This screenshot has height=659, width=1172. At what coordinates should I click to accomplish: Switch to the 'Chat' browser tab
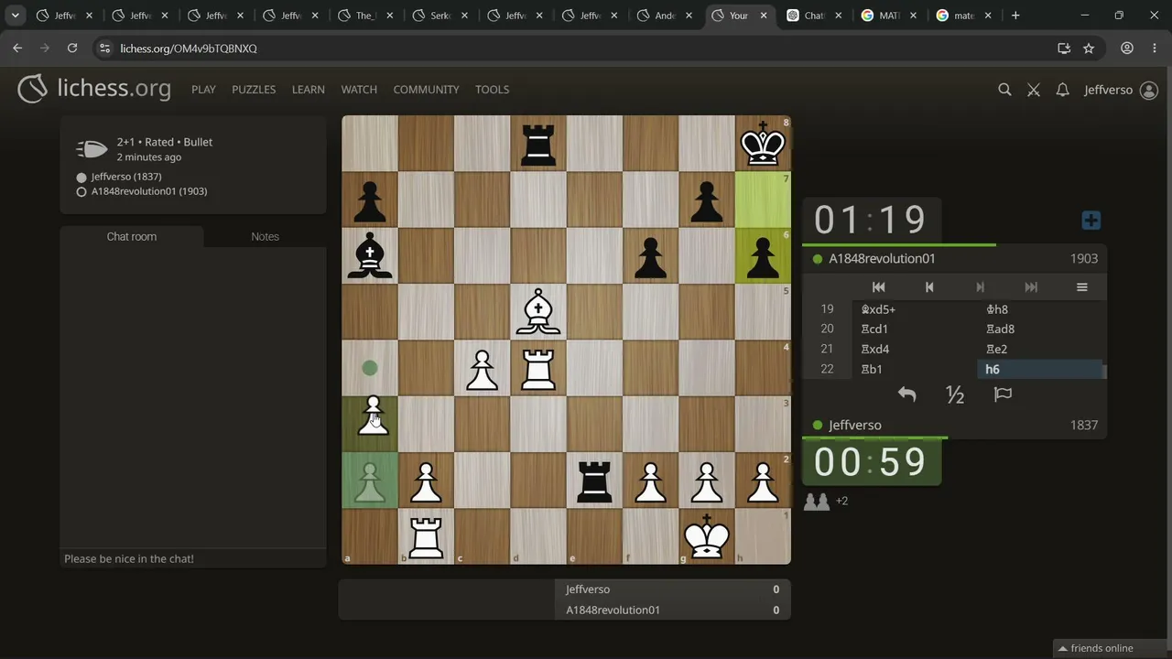coord(814,16)
